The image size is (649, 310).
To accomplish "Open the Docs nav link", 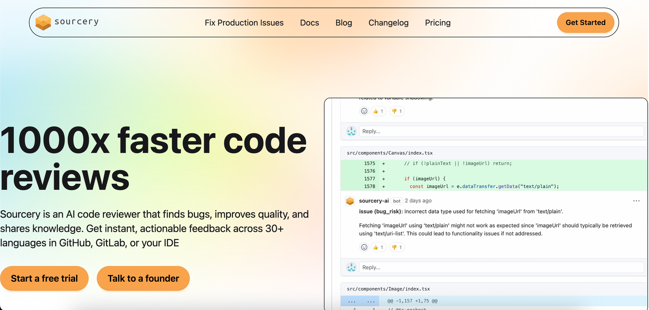I will (309, 23).
